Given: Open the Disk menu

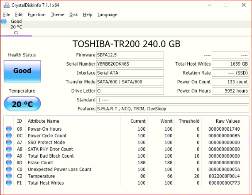Looking at the screenshot, I should [x=73, y=15].
